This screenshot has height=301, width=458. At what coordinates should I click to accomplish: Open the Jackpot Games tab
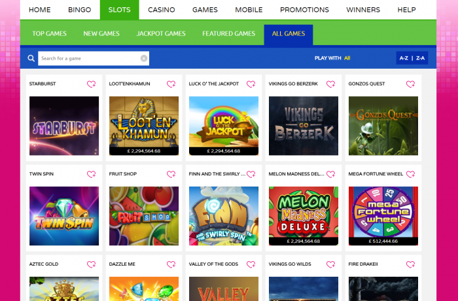click(161, 33)
